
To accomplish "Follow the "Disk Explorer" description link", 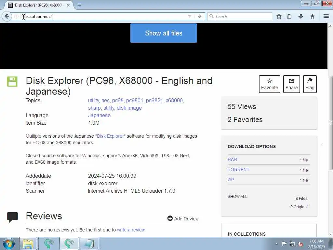I will point(111,136).
